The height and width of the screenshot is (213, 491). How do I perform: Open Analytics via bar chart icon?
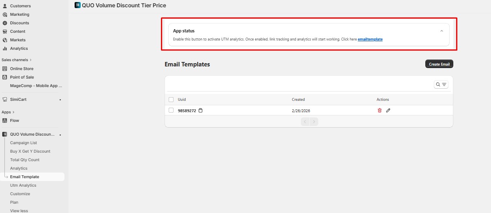click(5, 49)
